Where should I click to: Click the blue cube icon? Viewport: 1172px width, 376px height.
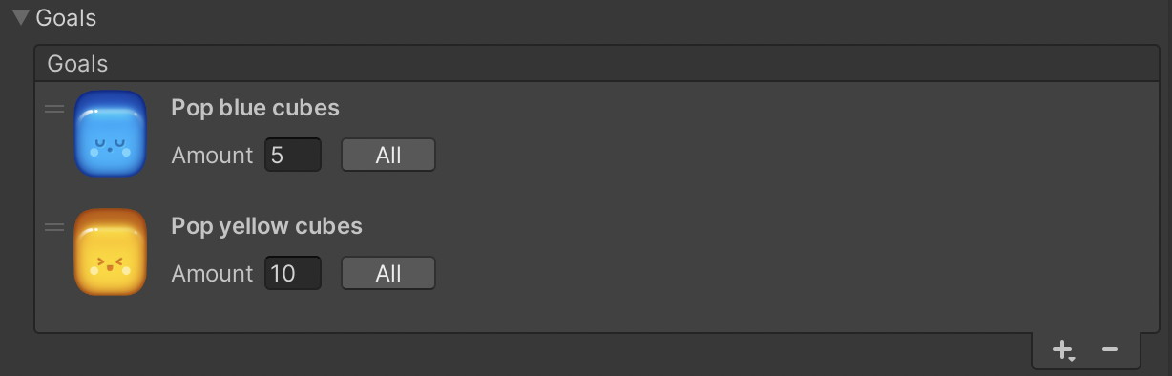[x=110, y=134]
